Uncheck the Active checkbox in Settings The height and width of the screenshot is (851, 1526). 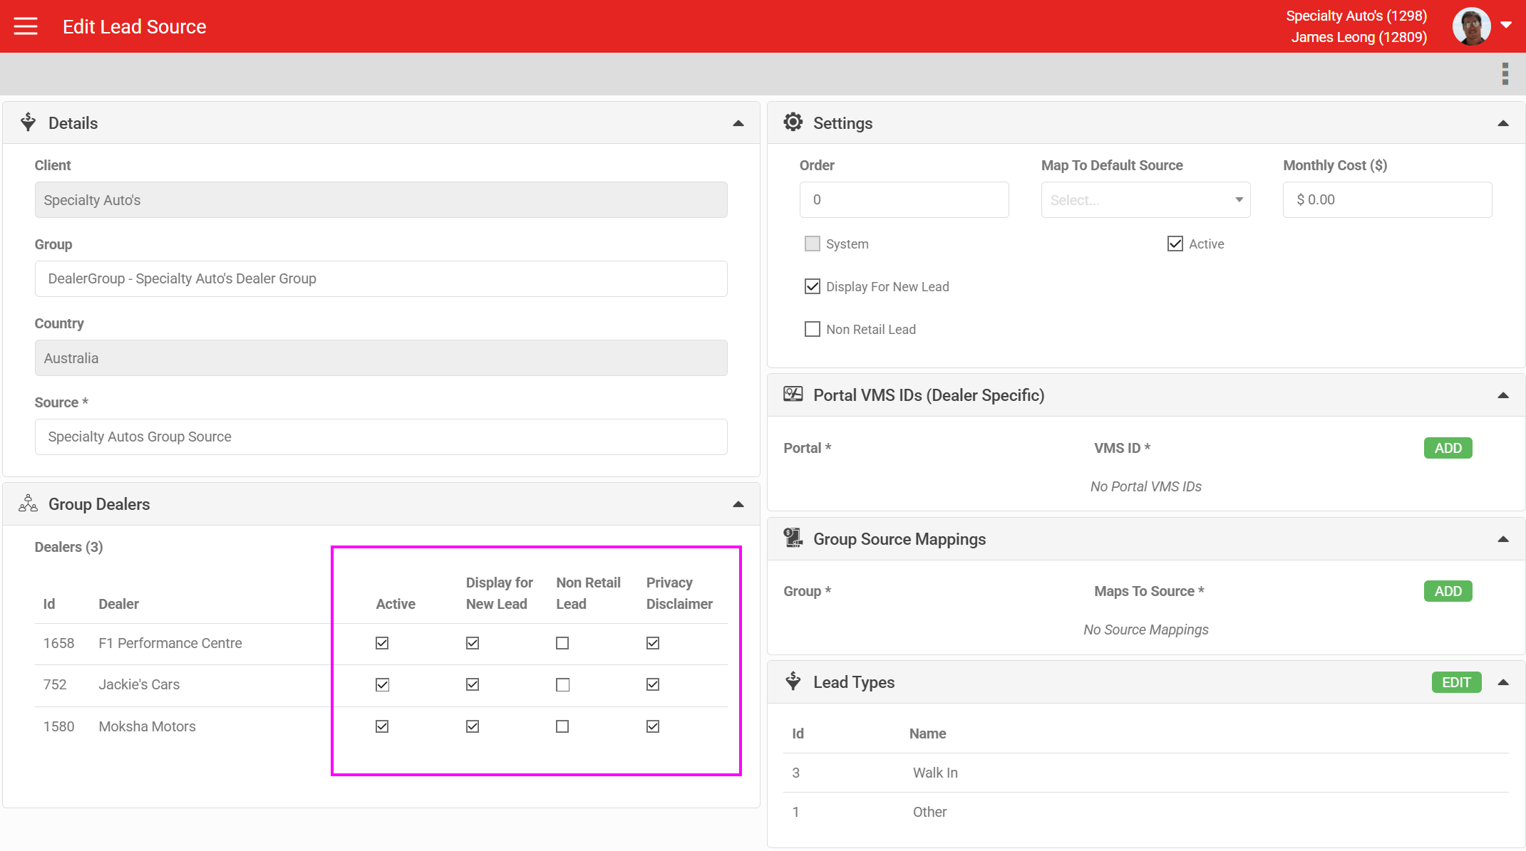[x=1175, y=244]
